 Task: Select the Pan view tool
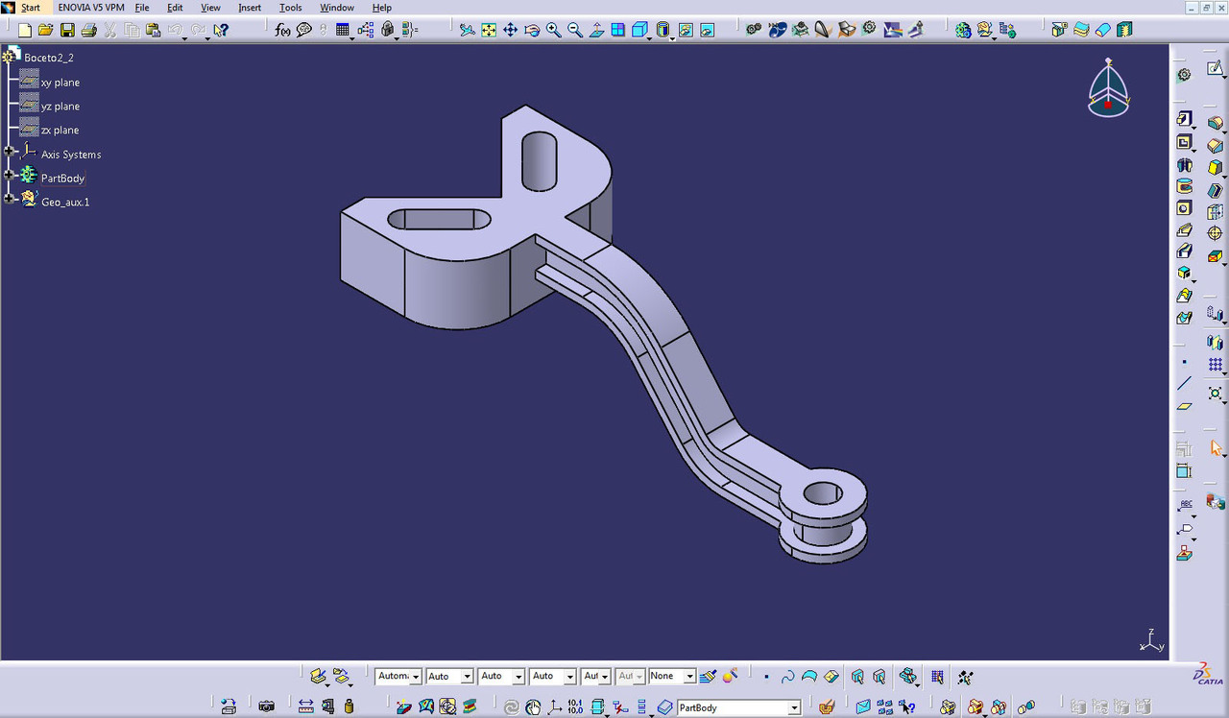(x=511, y=30)
